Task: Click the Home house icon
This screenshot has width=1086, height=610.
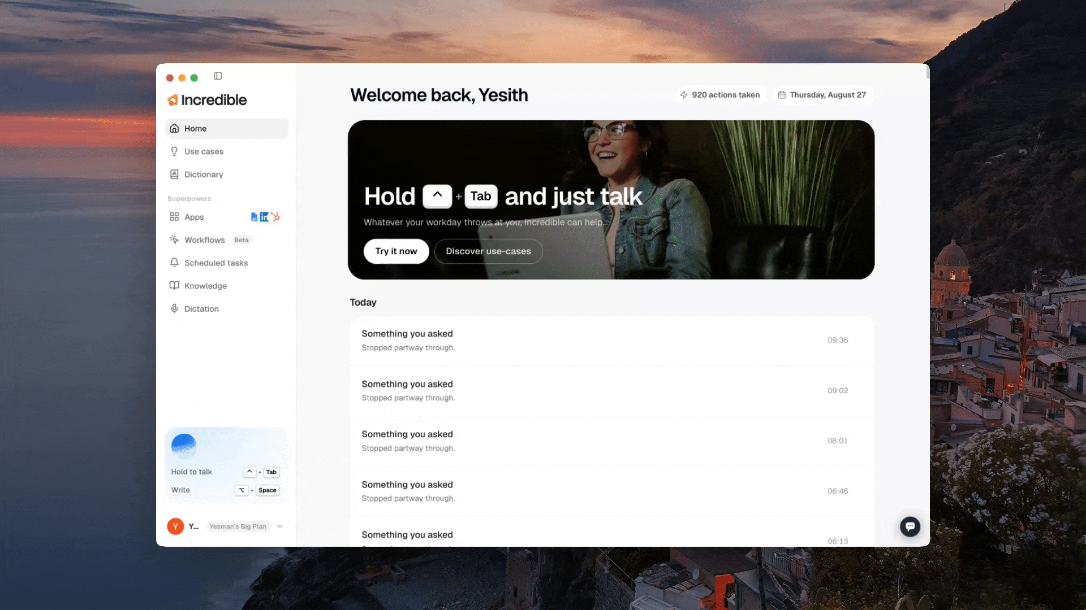Action: click(x=174, y=128)
